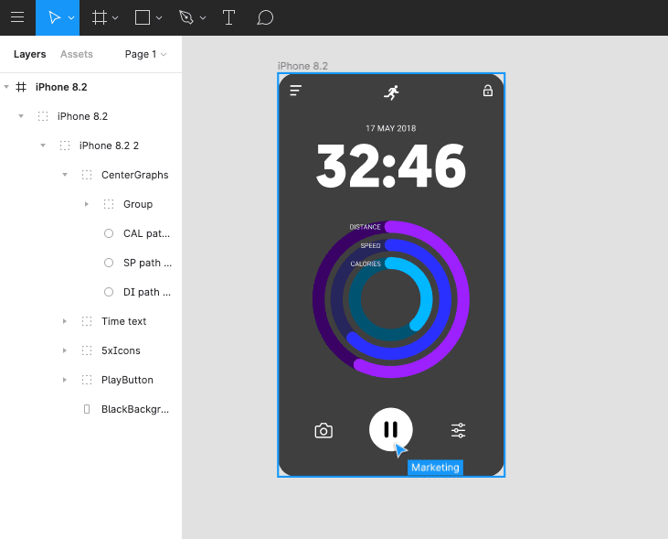Collapse the CenterGraphs layer group
Screen dimensions: 668x539
[65, 175]
